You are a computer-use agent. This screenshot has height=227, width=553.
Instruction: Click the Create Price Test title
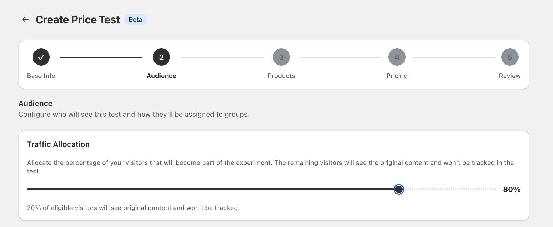point(78,20)
